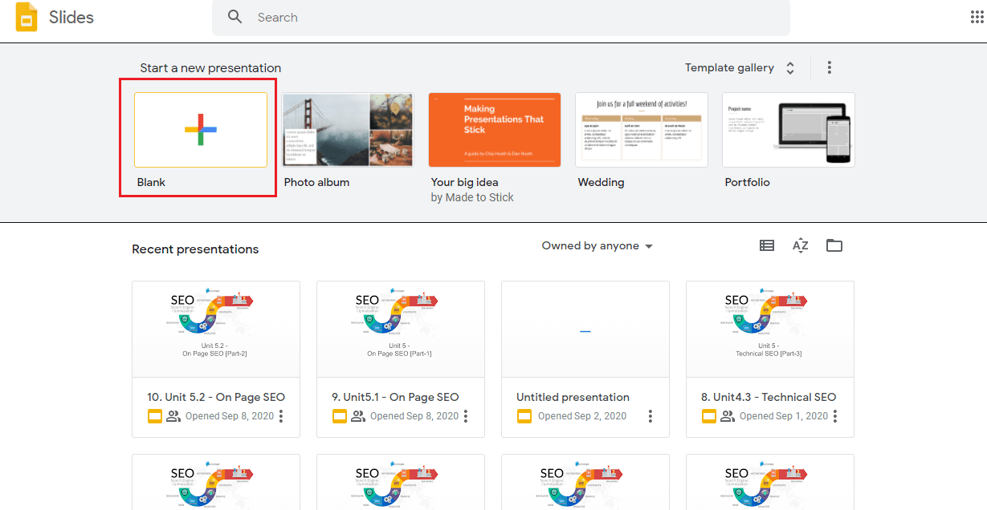This screenshot has height=510, width=987.
Task: Click the Wedding template label
Action: [601, 183]
